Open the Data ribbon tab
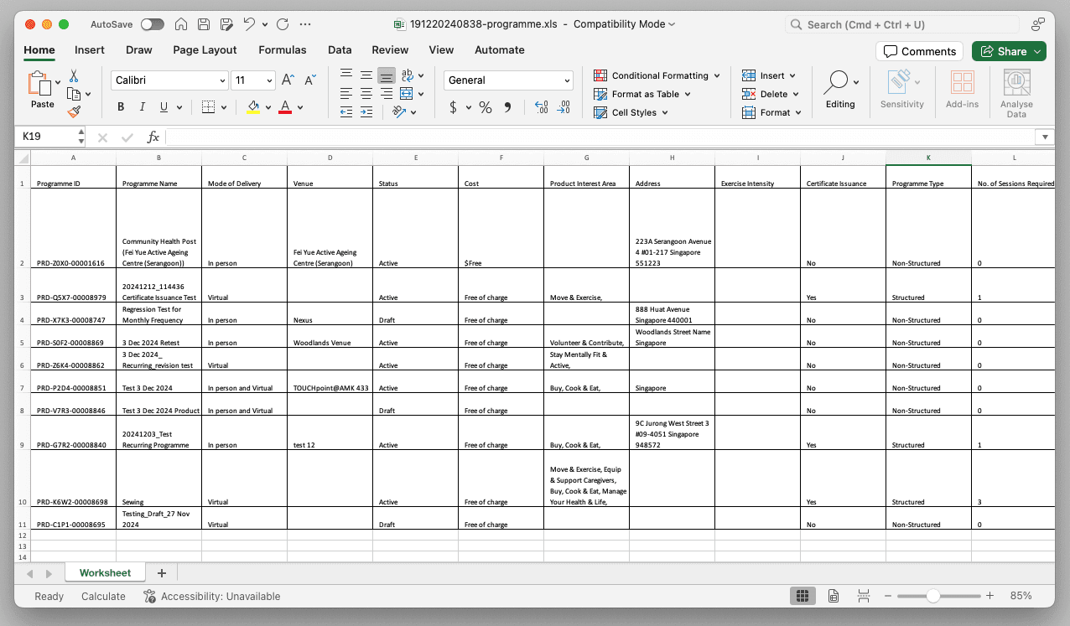Image resolution: width=1070 pixels, height=626 pixels. 340,50
